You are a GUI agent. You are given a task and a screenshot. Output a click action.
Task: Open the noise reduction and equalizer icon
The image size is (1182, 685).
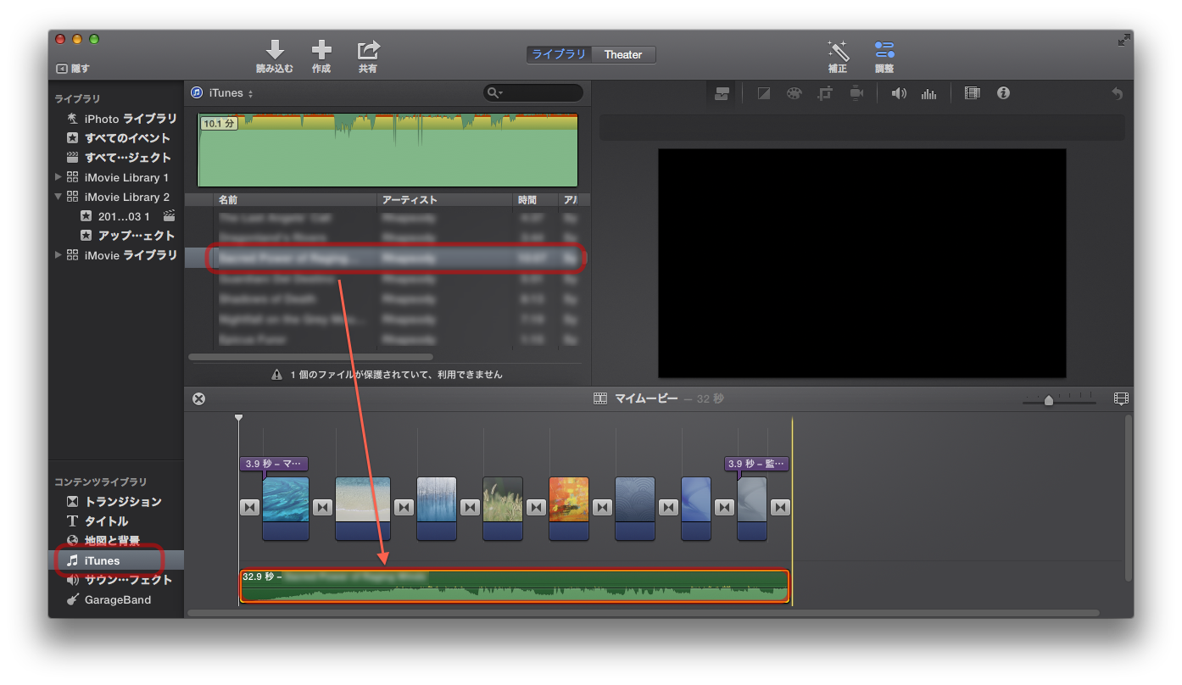[x=929, y=93]
